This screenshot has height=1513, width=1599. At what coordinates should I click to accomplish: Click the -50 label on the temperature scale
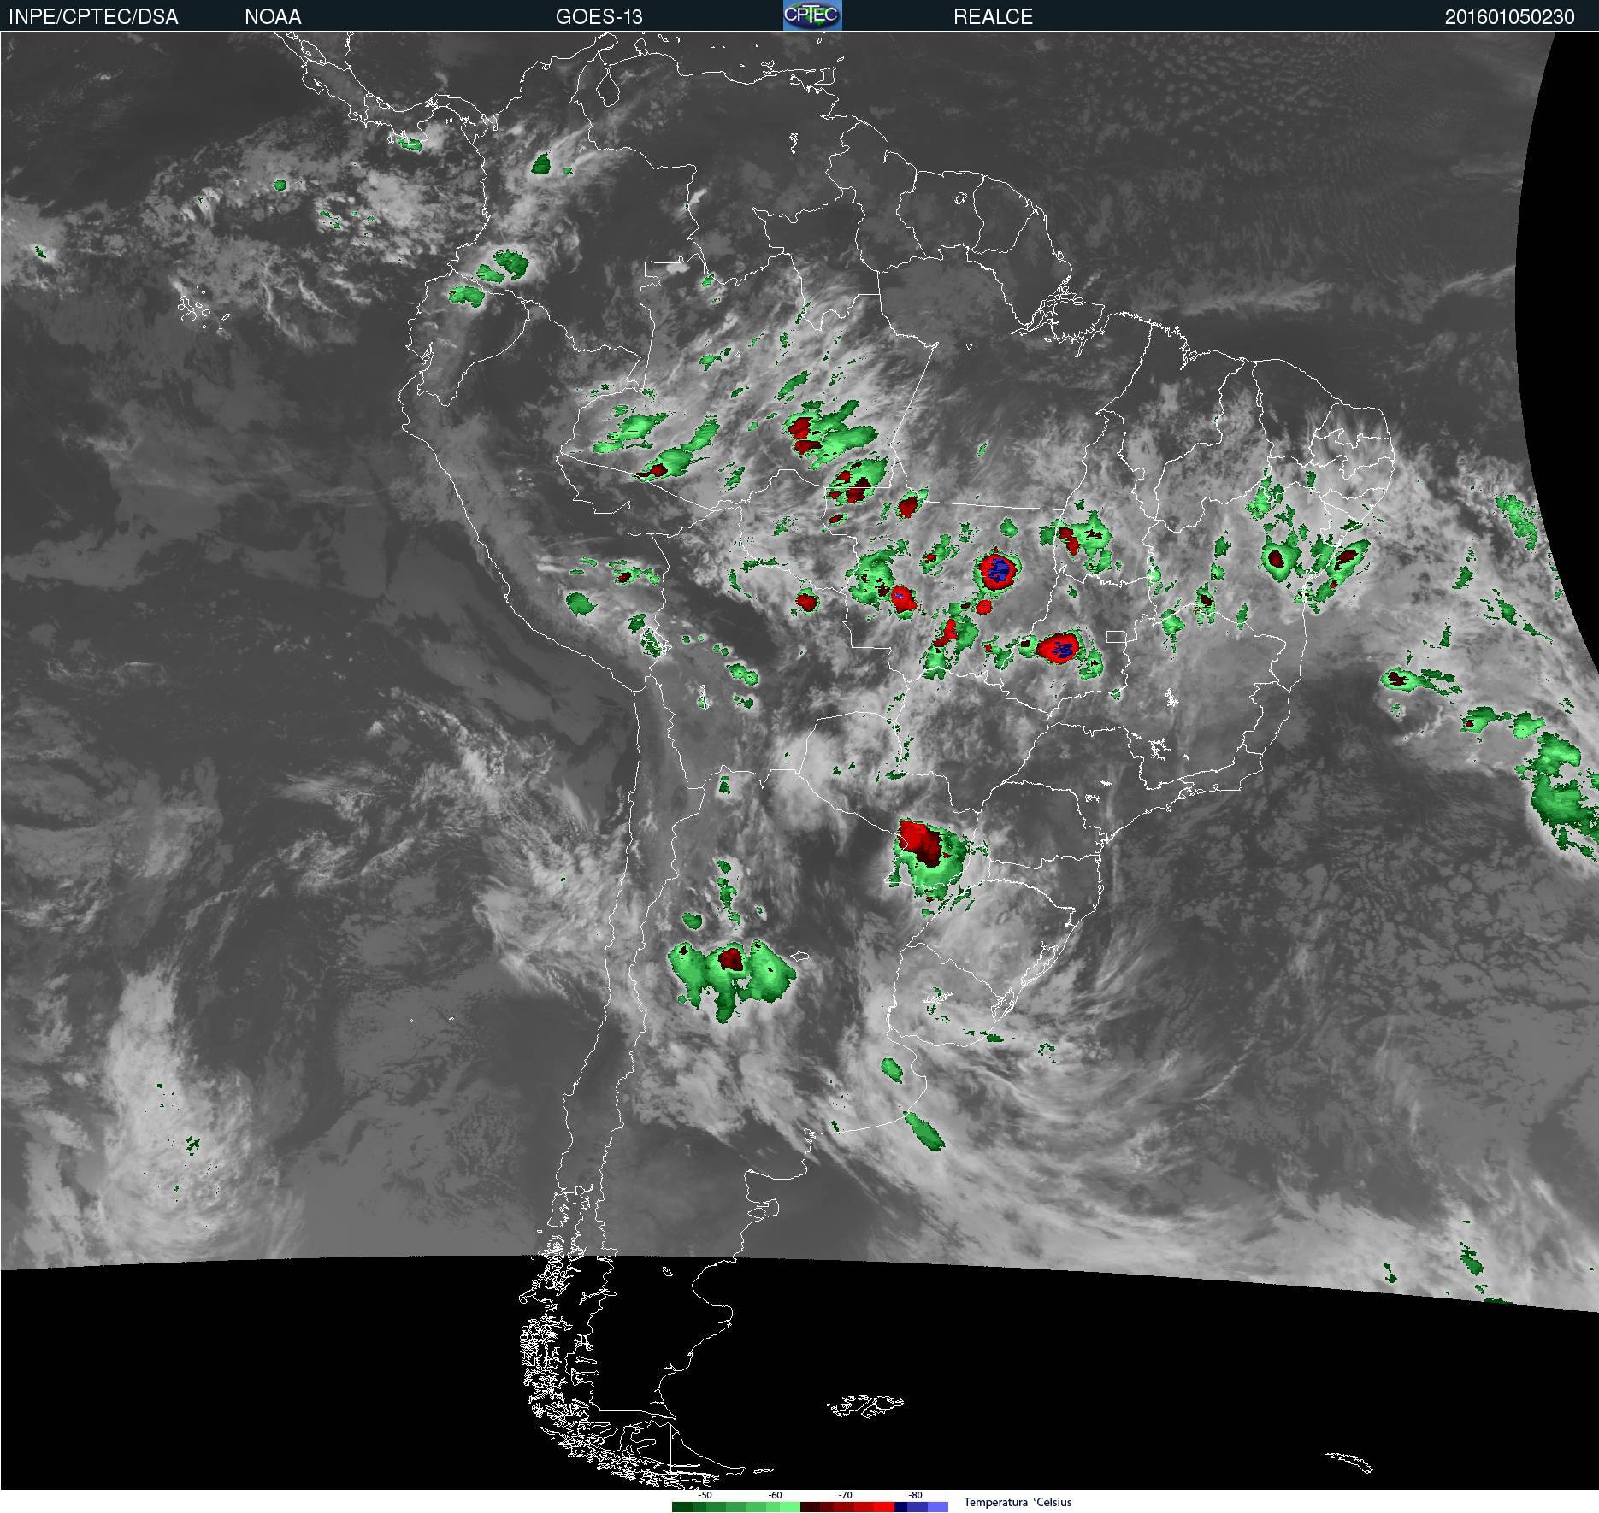[x=705, y=1496]
